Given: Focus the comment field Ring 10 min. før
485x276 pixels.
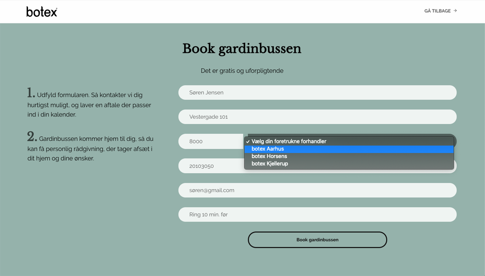Looking at the screenshot, I should [317, 214].
